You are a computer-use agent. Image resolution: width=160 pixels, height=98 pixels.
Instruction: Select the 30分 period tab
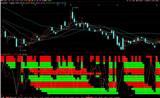click(21, 1)
